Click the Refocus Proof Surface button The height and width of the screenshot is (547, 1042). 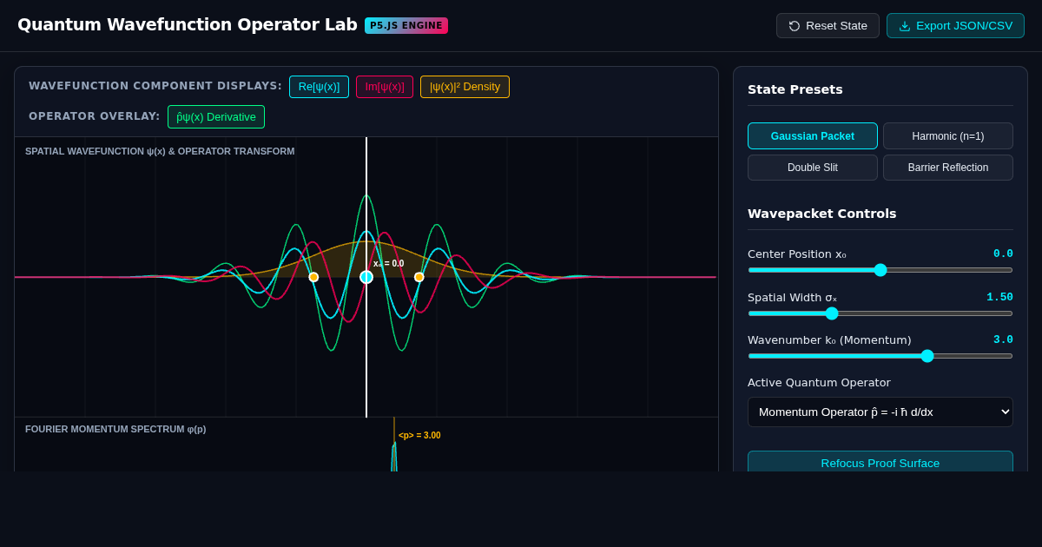click(x=880, y=462)
